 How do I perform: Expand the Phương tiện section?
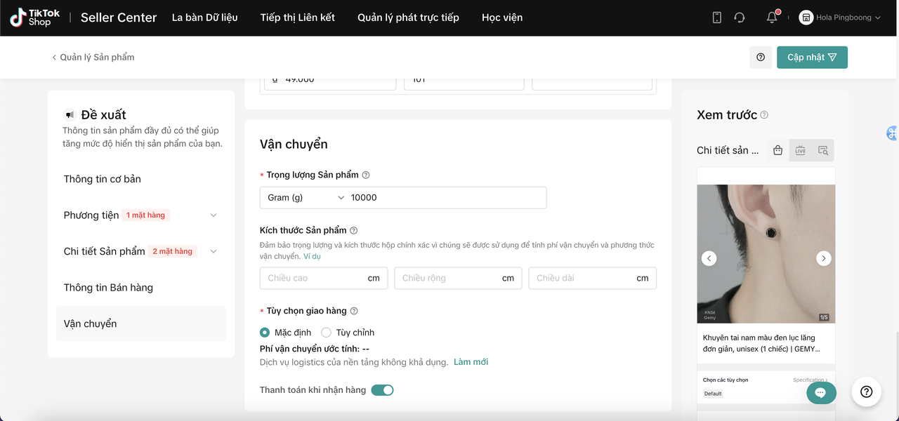214,215
